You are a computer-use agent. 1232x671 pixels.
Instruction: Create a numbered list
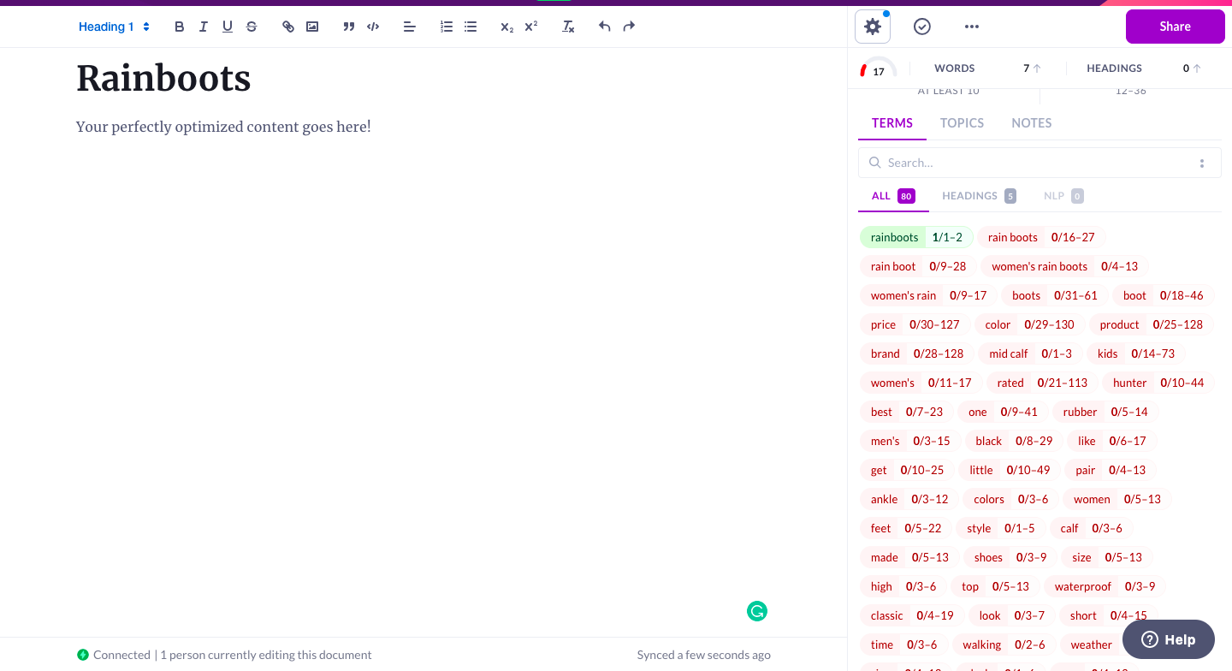coord(447,27)
